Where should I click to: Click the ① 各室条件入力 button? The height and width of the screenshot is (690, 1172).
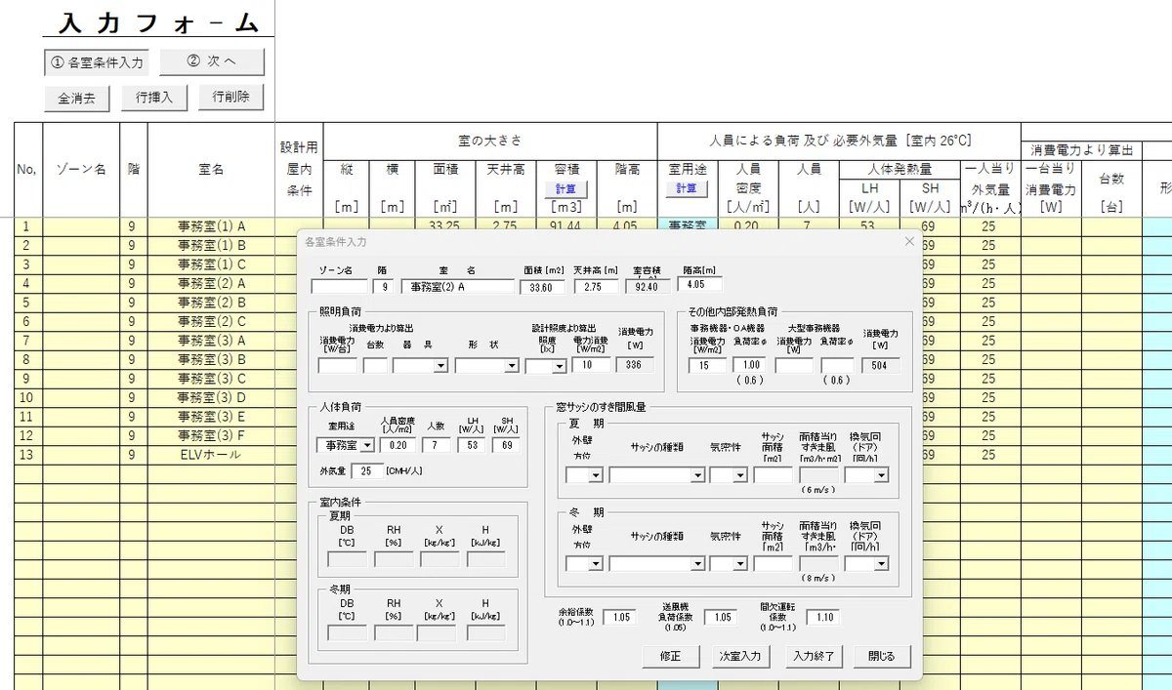(96, 62)
